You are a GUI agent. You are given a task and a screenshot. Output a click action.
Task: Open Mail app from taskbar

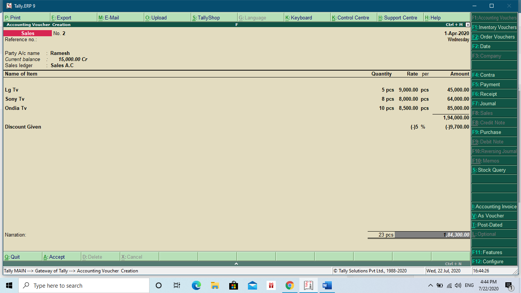(x=252, y=285)
